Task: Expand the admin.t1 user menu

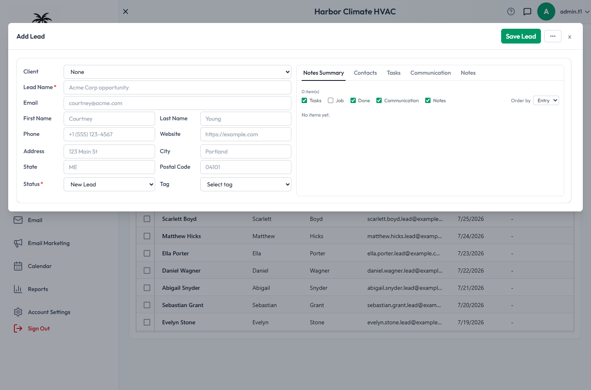Action: pyautogui.click(x=575, y=11)
